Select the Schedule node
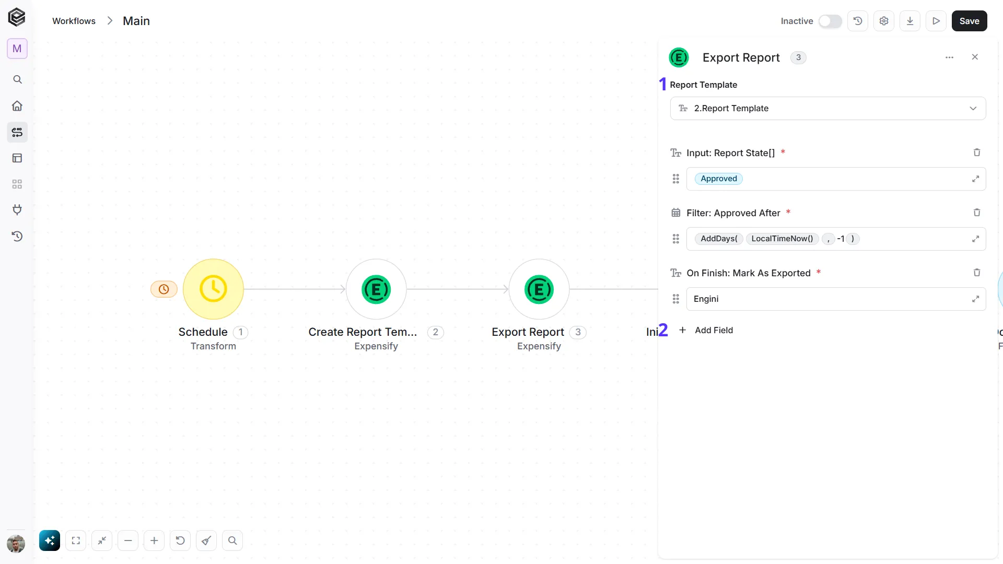 point(213,289)
